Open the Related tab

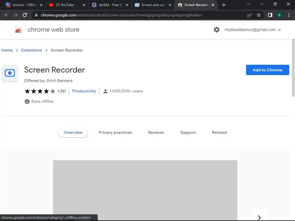(x=219, y=132)
